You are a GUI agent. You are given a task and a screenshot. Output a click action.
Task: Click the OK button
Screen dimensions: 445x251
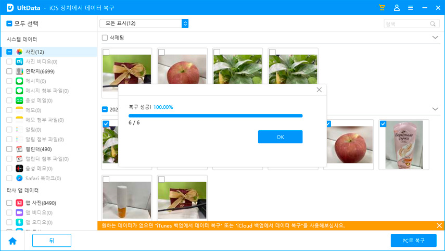(x=280, y=137)
